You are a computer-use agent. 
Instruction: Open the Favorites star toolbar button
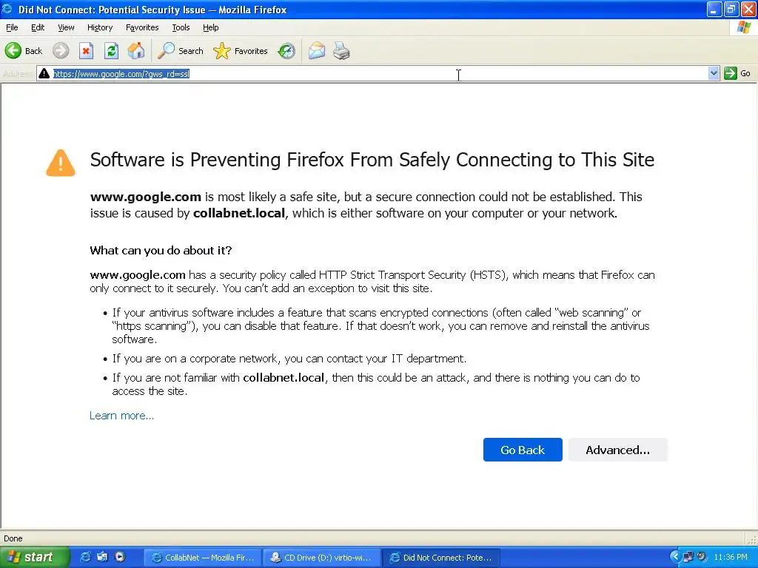click(x=241, y=51)
